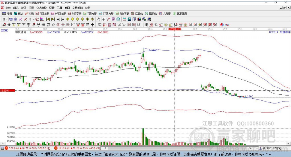Open 赢家服务 service button
Viewport: 291px width, 157px height.
[180, 14]
